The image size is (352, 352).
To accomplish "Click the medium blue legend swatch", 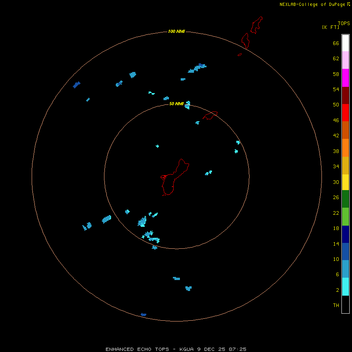I will pos(345,251).
